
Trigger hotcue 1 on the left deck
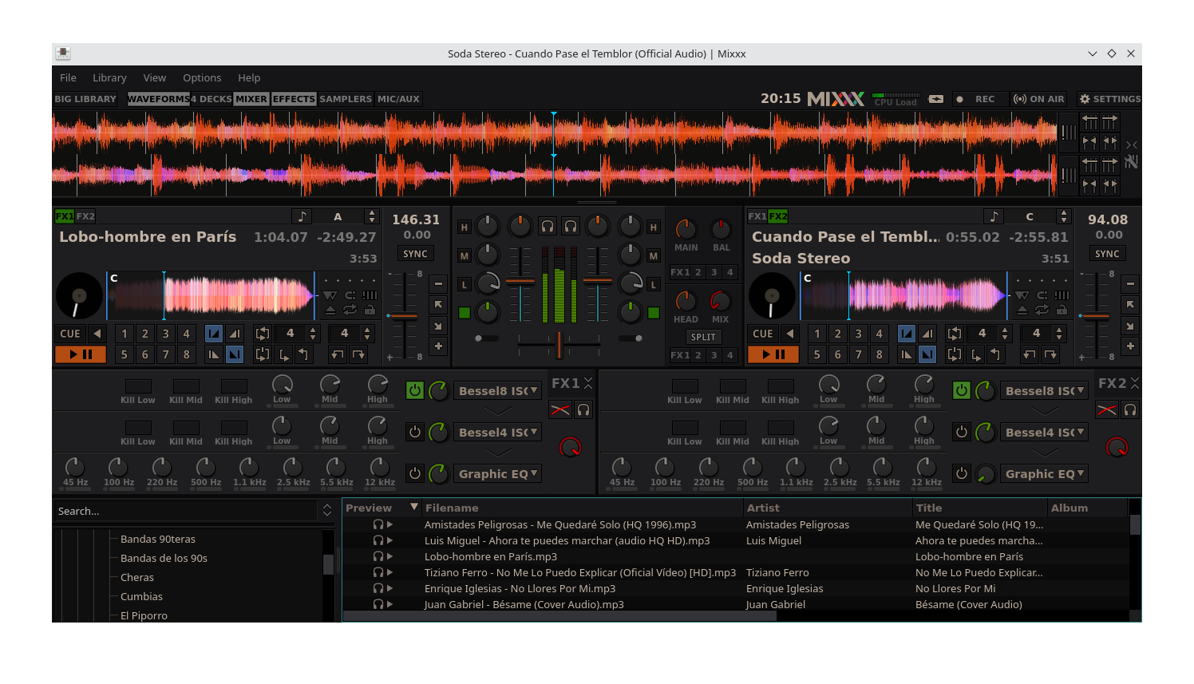click(x=124, y=334)
